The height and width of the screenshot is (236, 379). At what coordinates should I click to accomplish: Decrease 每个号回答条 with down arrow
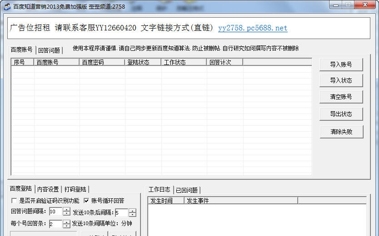point(66,226)
